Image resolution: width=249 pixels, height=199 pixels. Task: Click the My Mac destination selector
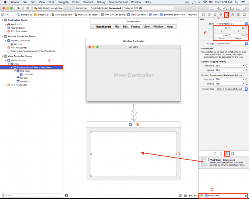[57, 8]
